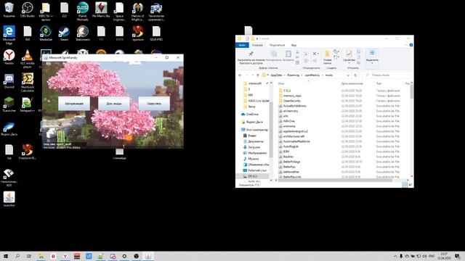This screenshot has width=465, height=261.
Task: Select Загрузки in the navigation pane
Action: pos(251,147)
